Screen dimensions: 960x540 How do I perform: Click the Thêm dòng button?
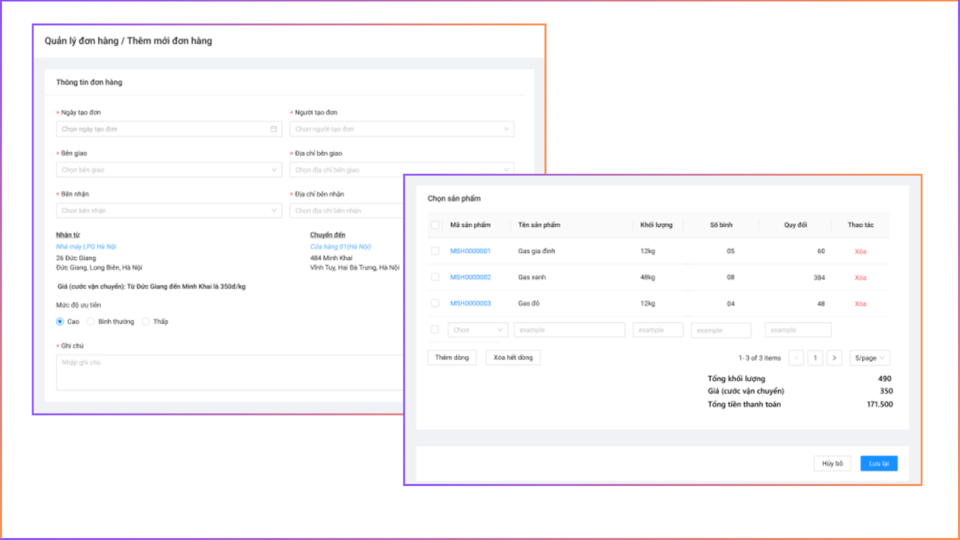[x=452, y=358]
